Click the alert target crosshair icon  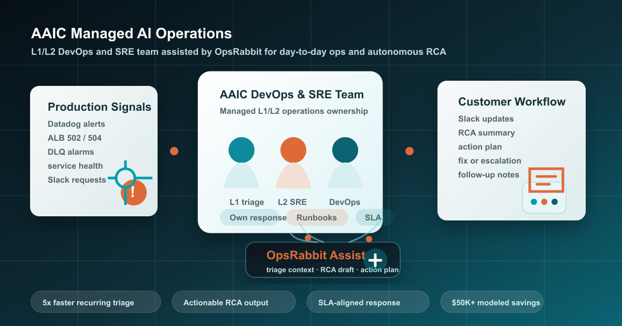[x=125, y=179]
